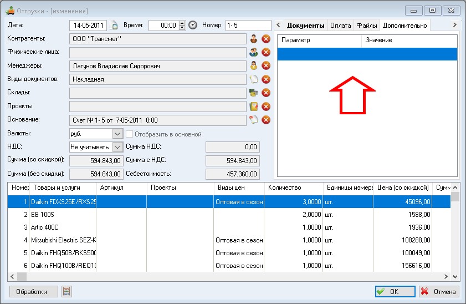Viewport: 466px width, 304px height.
Task: Open the calendar picker beside the date field
Action: tap(115, 26)
